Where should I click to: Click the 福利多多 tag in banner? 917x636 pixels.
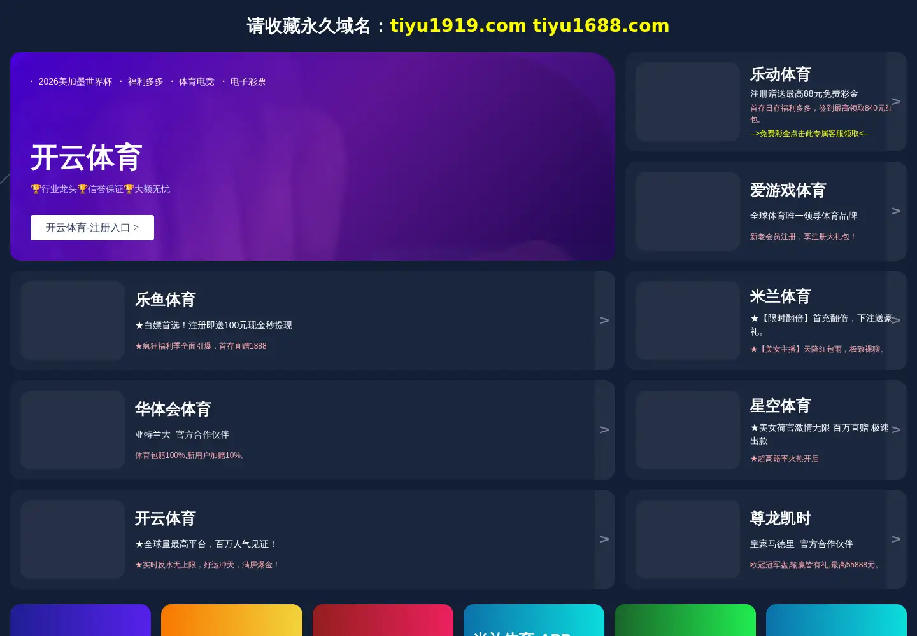[x=145, y=81]
